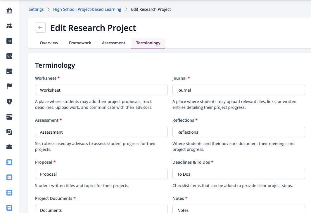Follow the Settings breadcrumb link
Screen dimensions: 311x213
coord(36,9)
